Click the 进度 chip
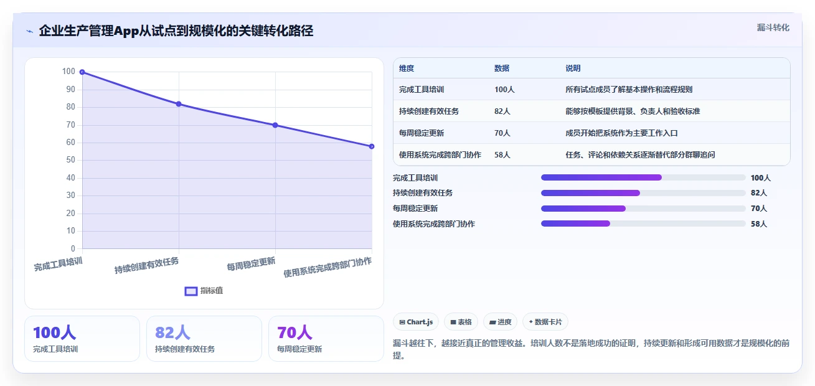Screen dimensions: 815x386 (x=501, y=322)
